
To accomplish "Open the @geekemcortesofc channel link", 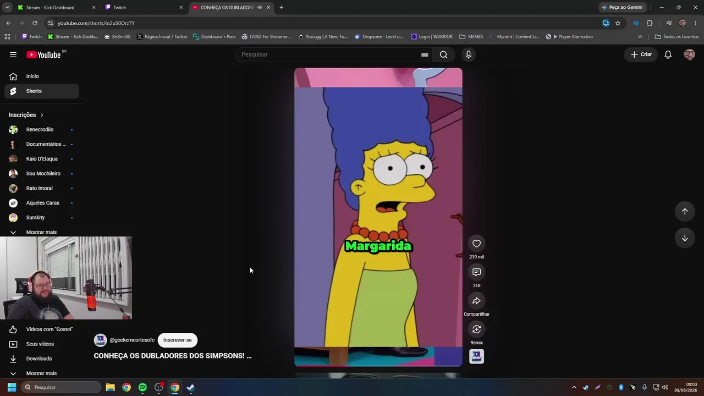I will click(132, 340).
